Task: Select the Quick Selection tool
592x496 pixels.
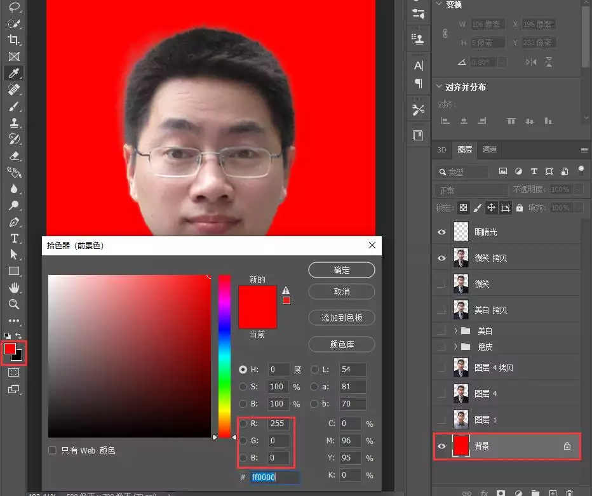Action: pos(14,23)
